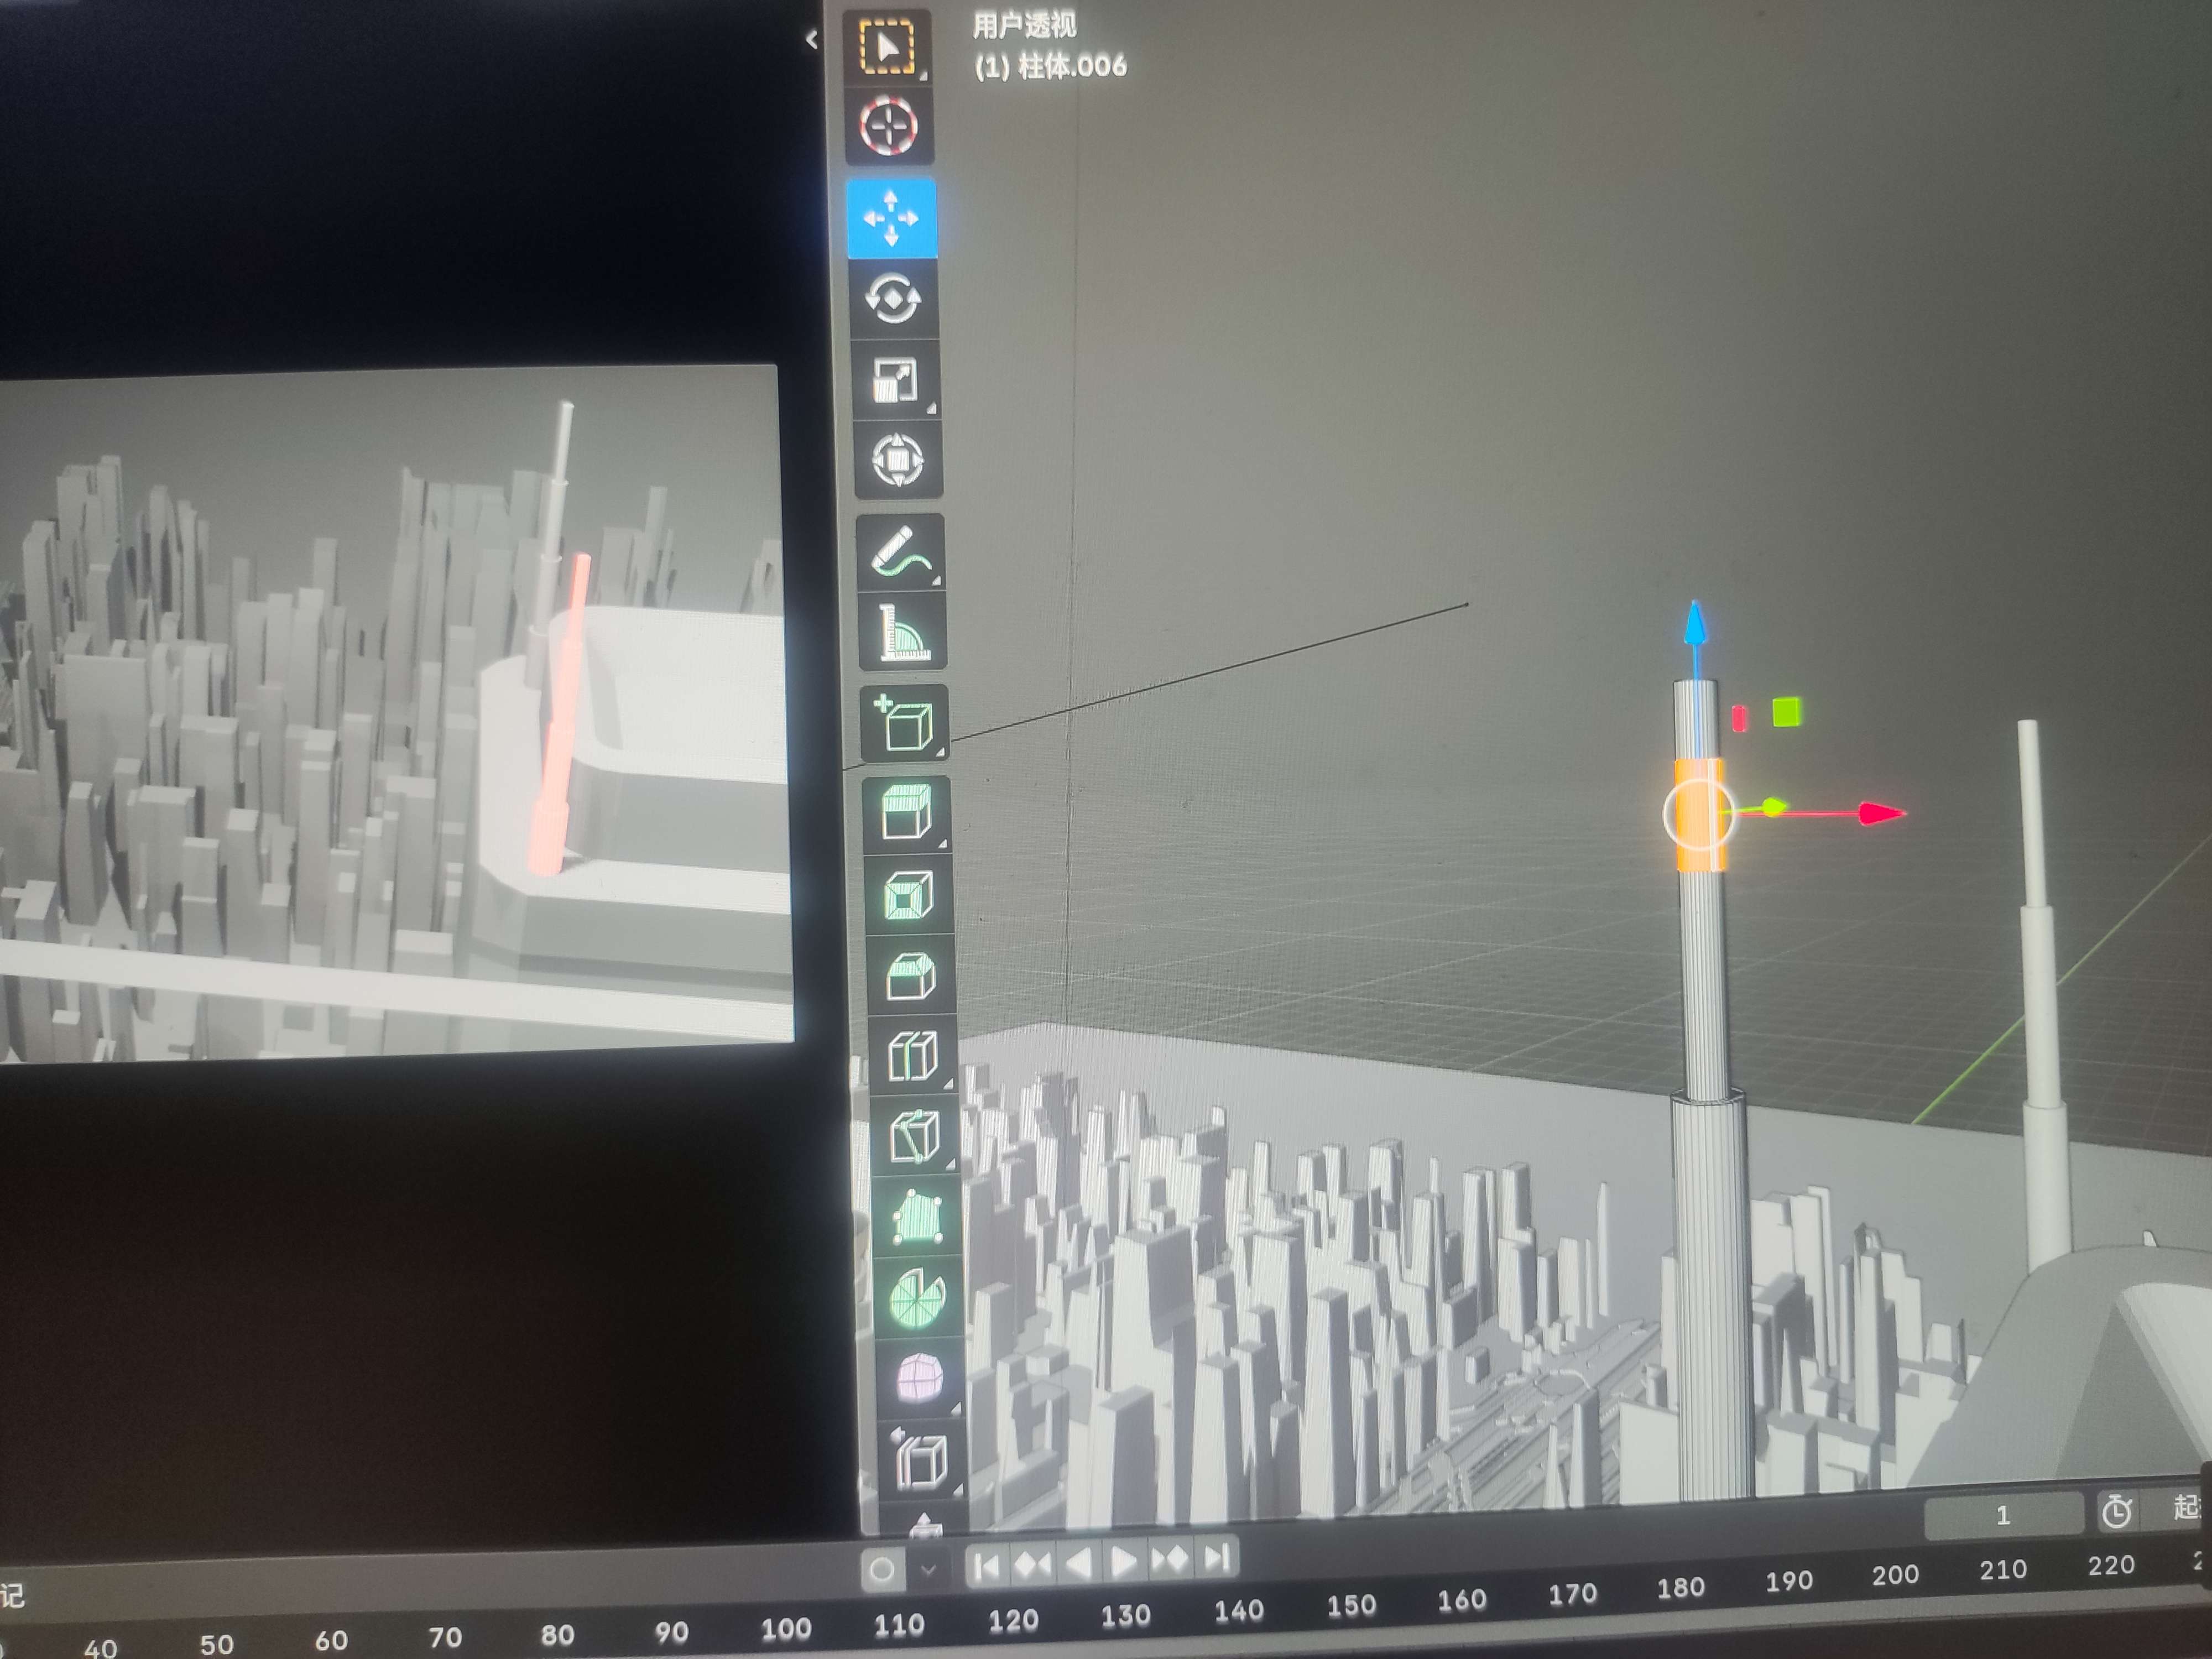
Task: Click the '(1) 柱体.006' object label
Action: coord(1051,66)
